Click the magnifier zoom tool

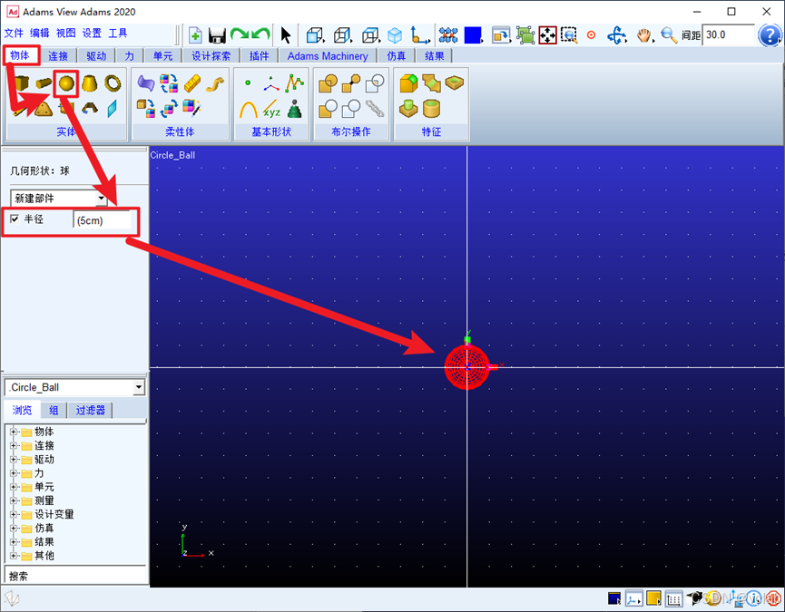(x=668, y=35)
